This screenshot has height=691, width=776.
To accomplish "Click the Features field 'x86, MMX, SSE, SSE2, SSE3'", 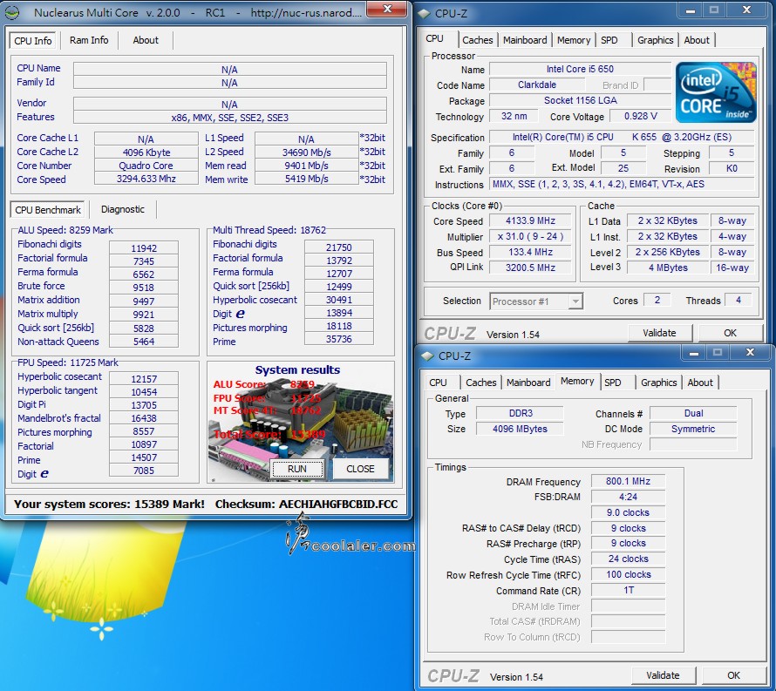I will tap(229, 118).
